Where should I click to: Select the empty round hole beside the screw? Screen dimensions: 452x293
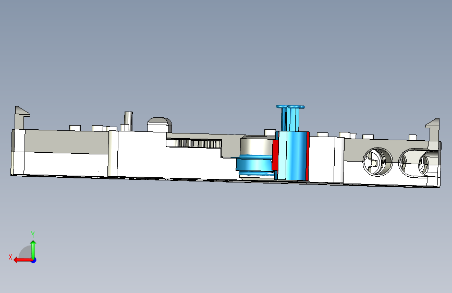pyautogui.click(x=413, y=163)
